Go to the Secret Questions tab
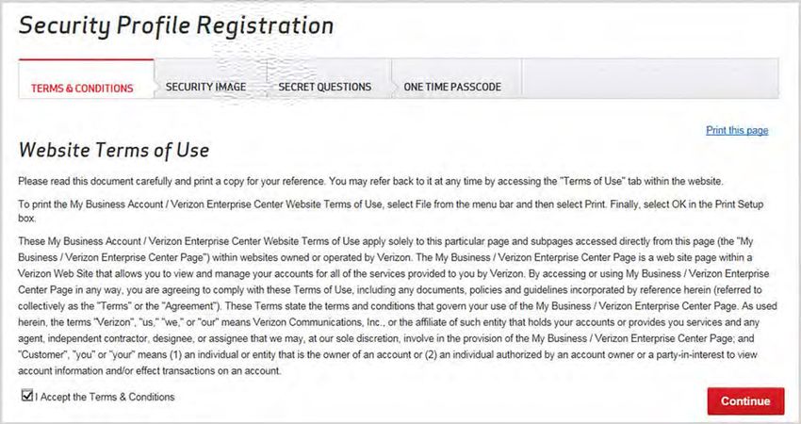Image resolution: width=801 pixels, height=424 pixels. [325, 87]
